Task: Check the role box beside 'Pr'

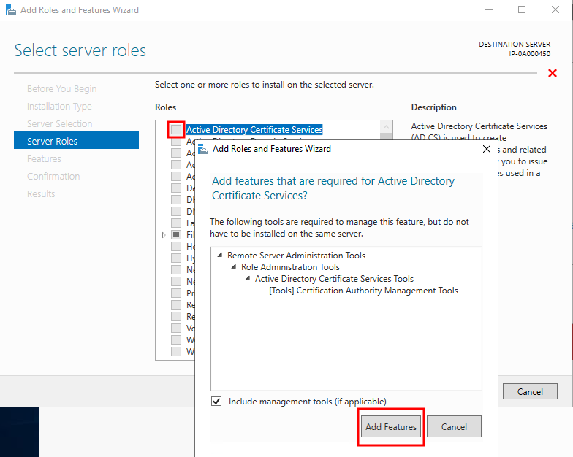Action: 176,293
